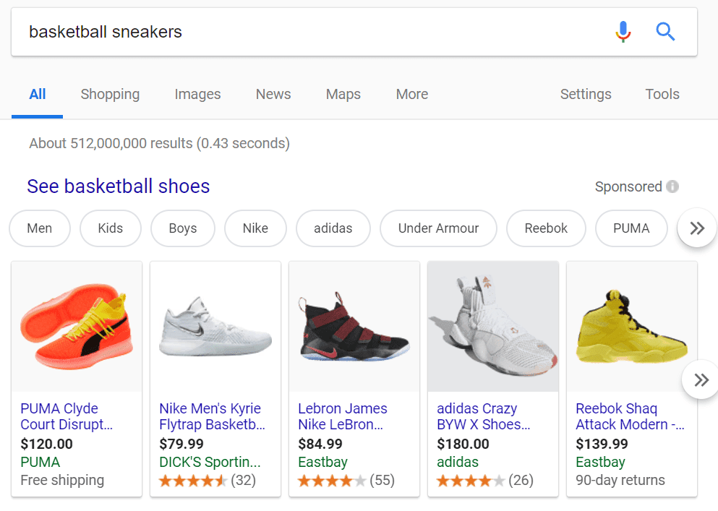Screen dimensions: 718x511
Task: Open the black and red LeBron shoe image
Action: (x=354, y=327)
